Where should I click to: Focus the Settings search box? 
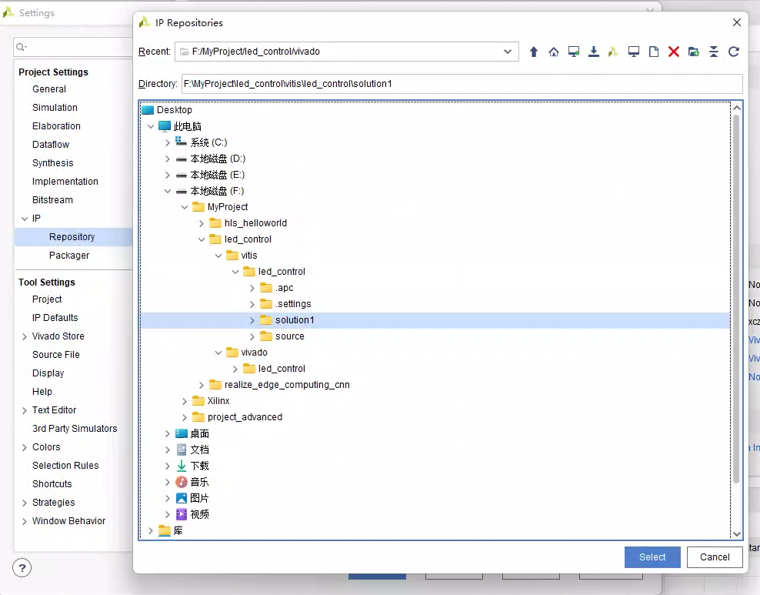click(x=73, y=47)
